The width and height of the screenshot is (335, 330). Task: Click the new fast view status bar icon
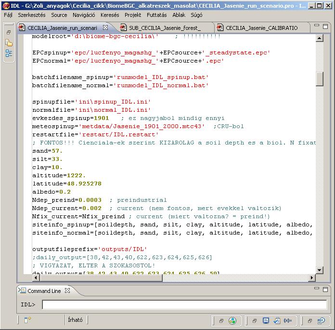(x=27, y=320)
